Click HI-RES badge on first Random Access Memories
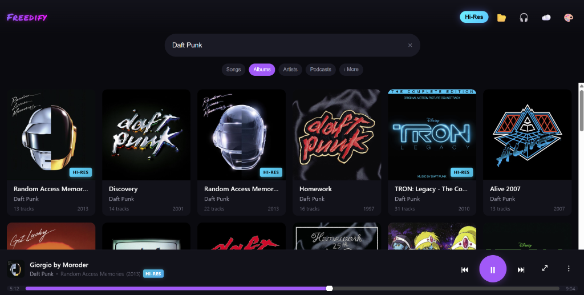584x295 pixels. (80, 172)
